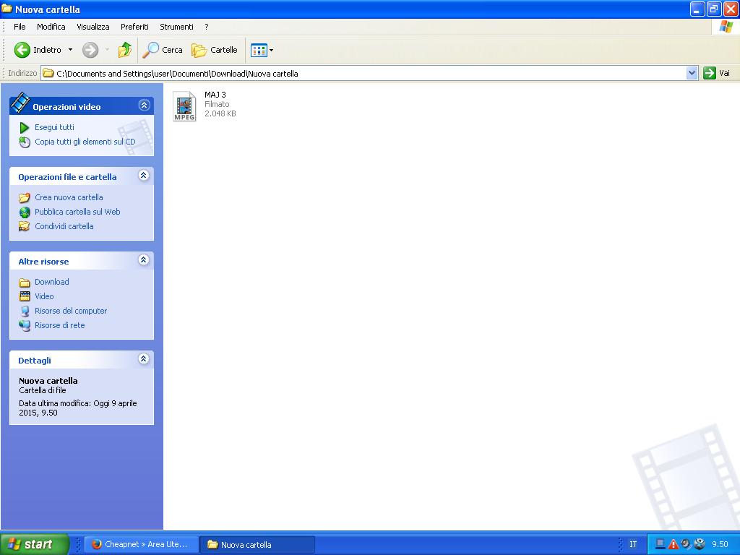740x555 pixels.
Task: Click the title bar folder icon
Action: pyautogui.click(x=7, y=9)
